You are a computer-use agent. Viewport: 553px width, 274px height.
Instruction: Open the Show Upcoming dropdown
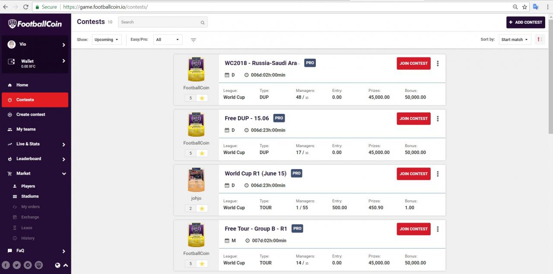click(x=106, y=40)
